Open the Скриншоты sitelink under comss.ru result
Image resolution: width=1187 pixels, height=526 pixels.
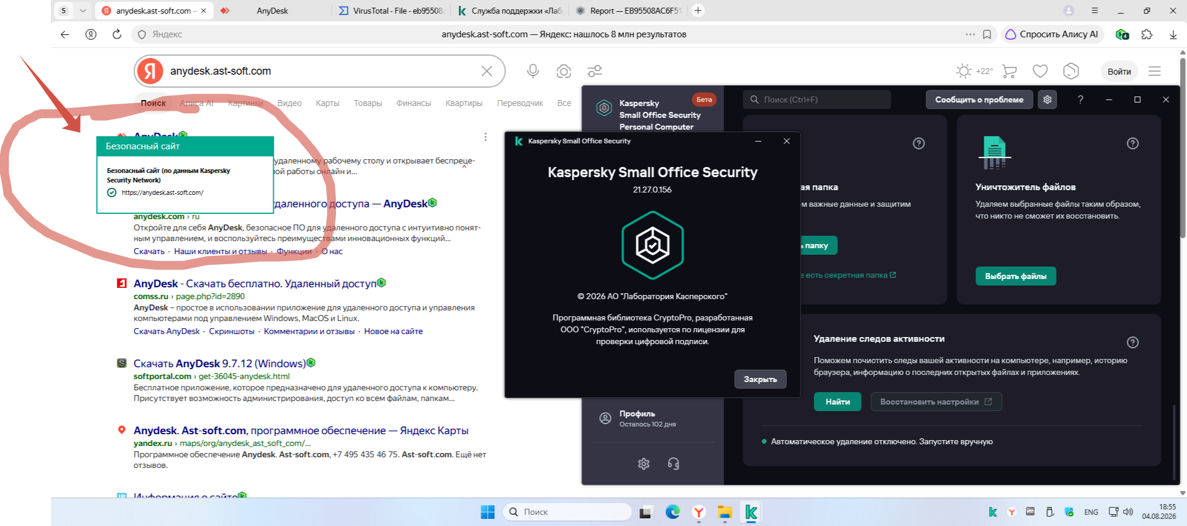point(232,331)
